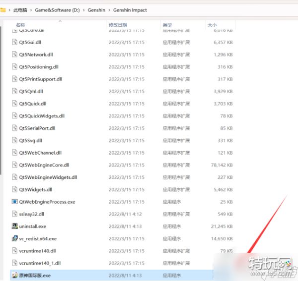
Task: Select file name Qt5WebEngineCore.dll
Action: coord(44,165)
